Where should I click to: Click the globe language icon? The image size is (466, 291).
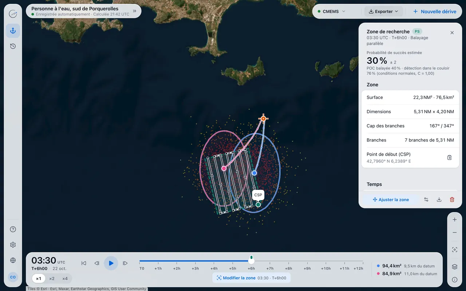click(13, 260)
